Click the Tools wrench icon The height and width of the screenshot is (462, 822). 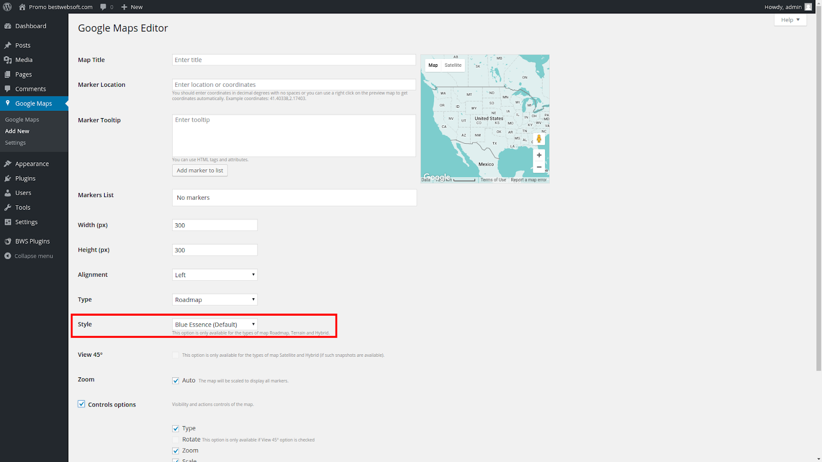[x=8, y=207]
